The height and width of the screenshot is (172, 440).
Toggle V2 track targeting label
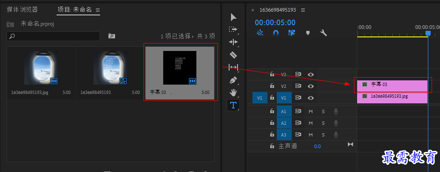point(284,86)
